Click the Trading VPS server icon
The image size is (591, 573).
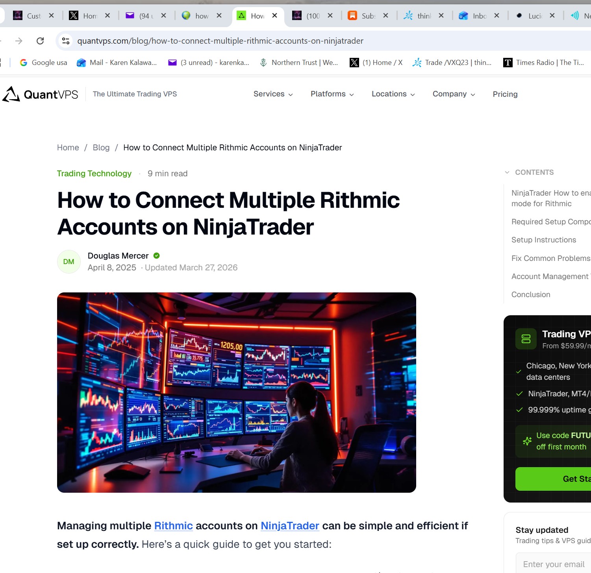[x=526, y=339]
